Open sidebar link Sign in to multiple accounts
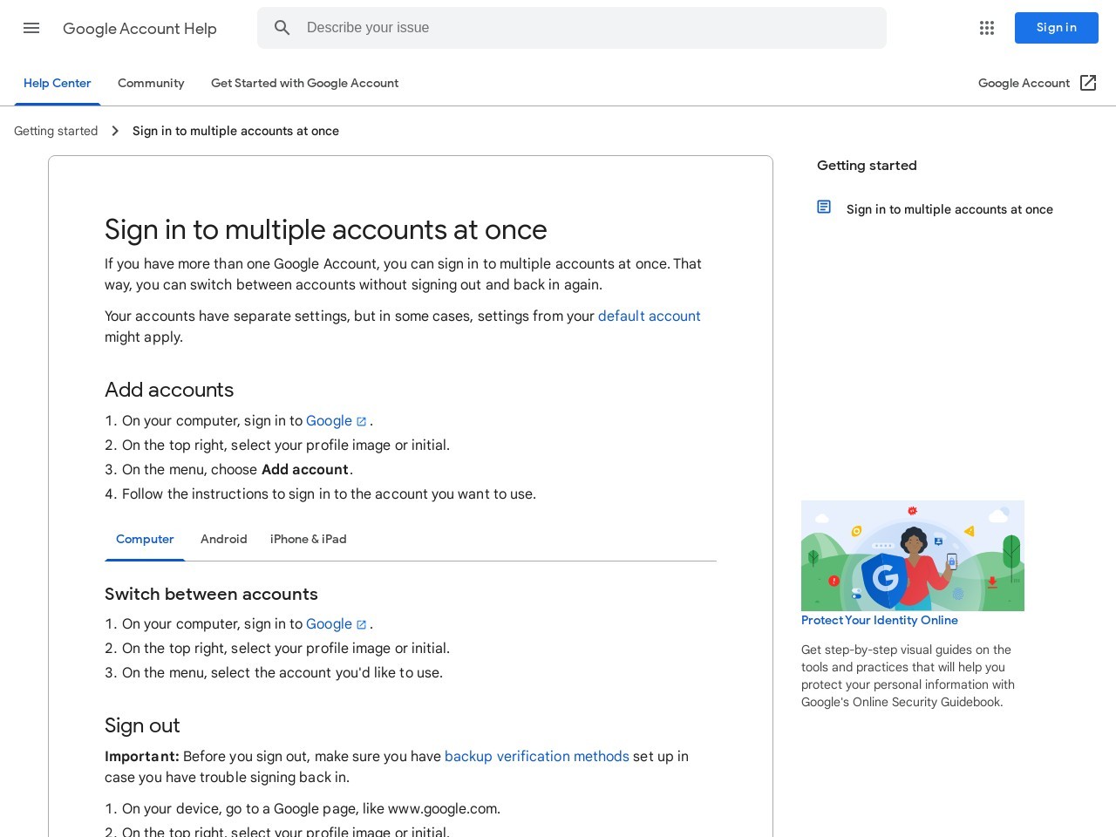Image resolution: width=1116 pixels, height=837 pixels. click(949, 209)
